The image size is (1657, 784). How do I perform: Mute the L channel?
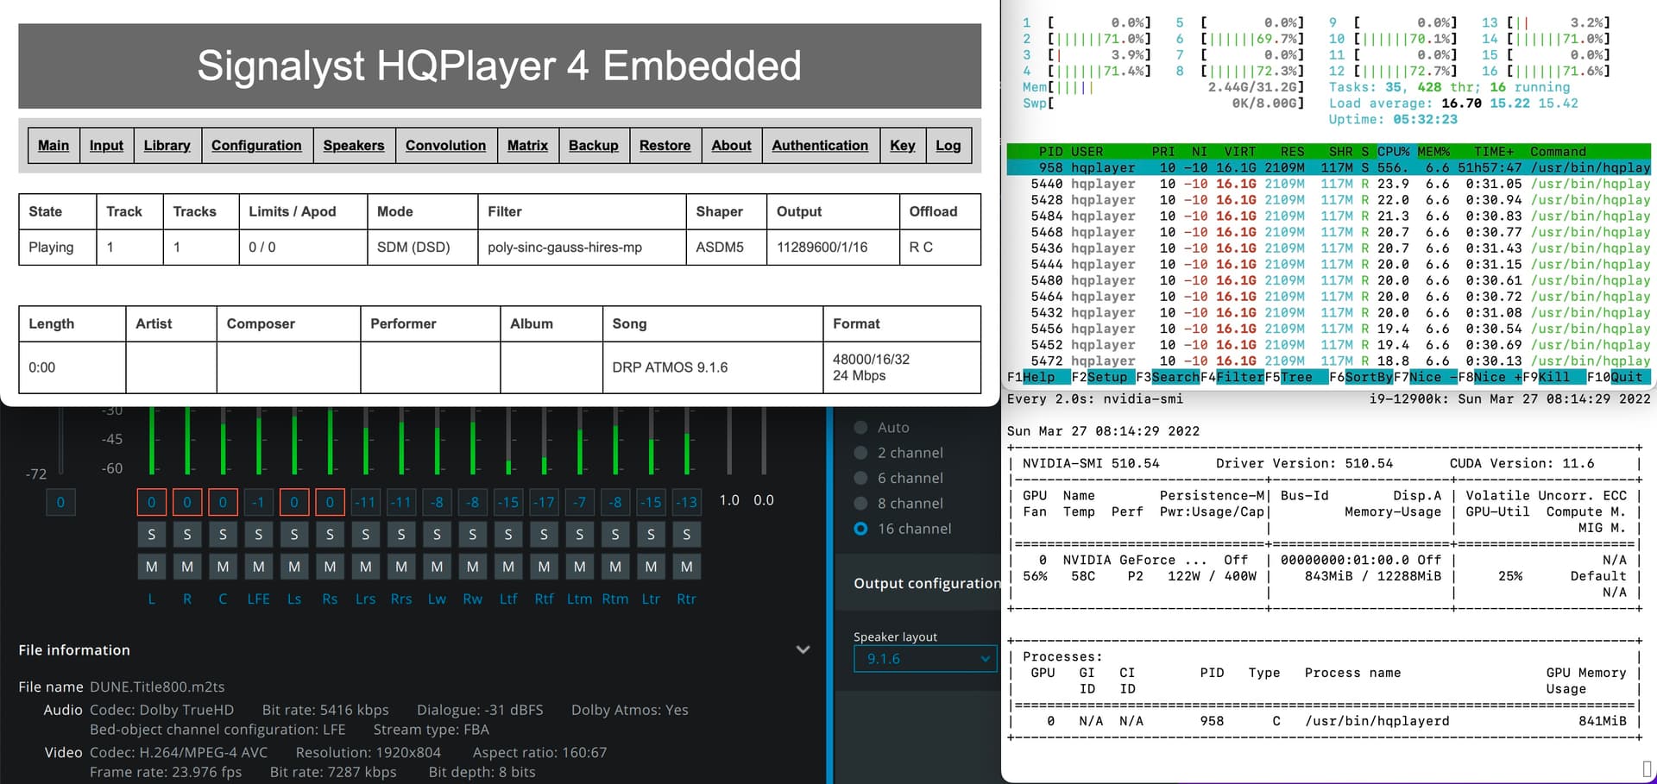coord(152,567)
